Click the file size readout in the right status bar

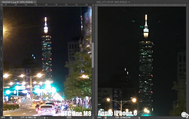[x=123, y=118]
